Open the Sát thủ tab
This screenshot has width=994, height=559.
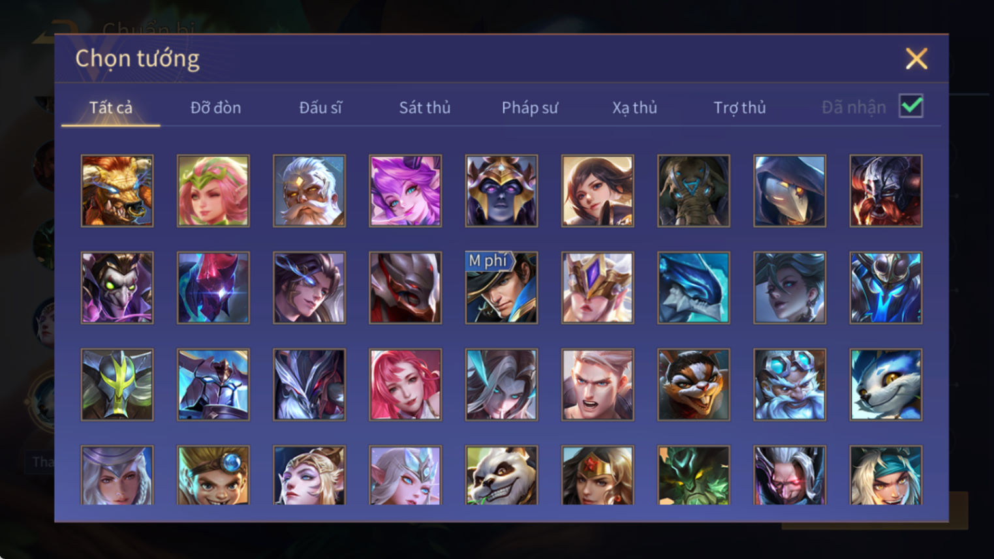425,108
